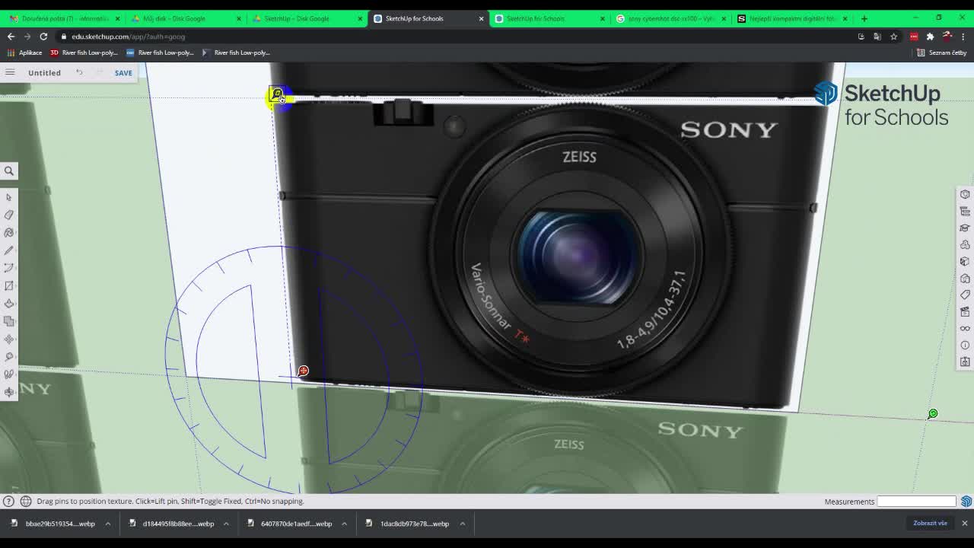Select the Walk footprints tool
This screenshot has width=974, height=548.
point(9,374)
